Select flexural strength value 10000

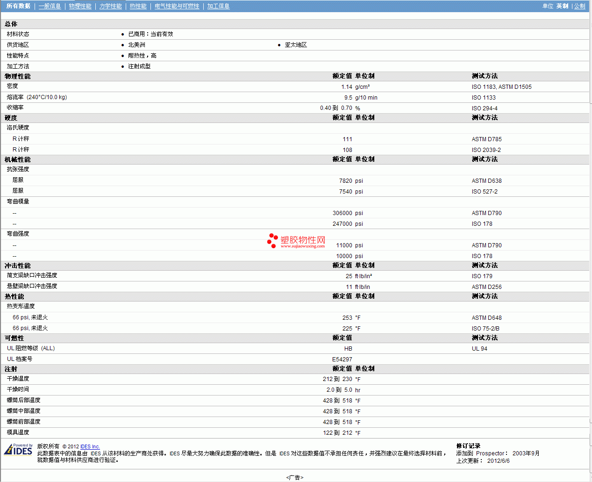point(344,256)
